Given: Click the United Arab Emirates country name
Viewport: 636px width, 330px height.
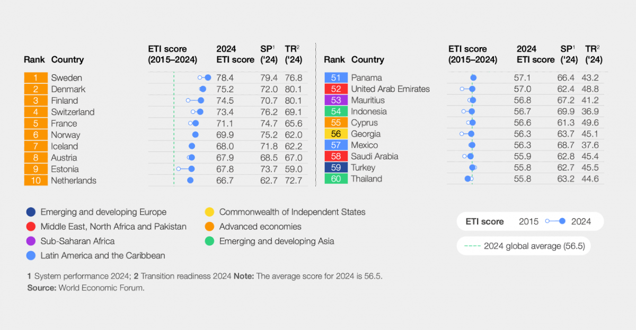Looking at the screenshot, I should 390,89.
